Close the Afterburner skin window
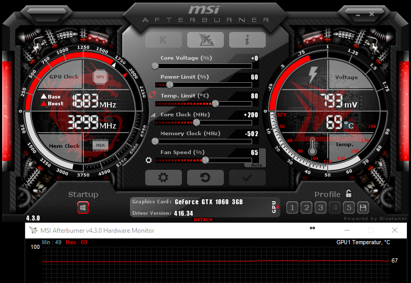This screenshot has height=283, width=411. tap(372, 14)
